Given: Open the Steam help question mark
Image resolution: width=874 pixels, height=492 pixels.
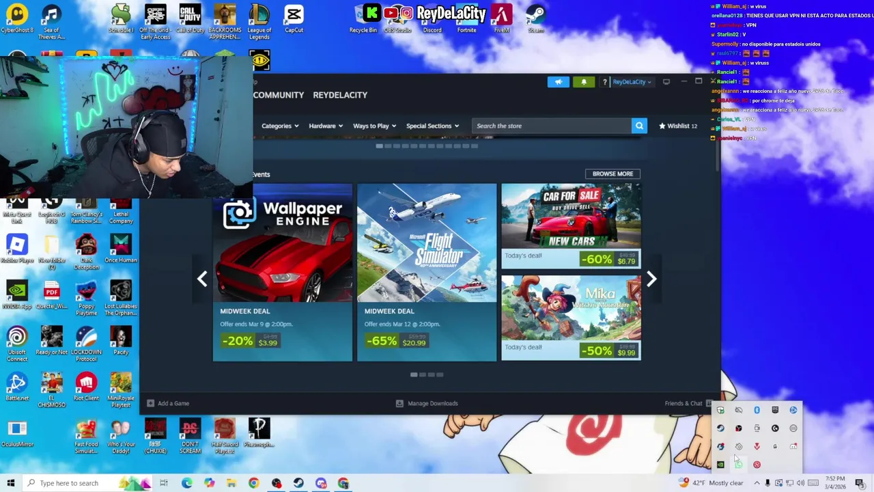Looking at the screenshot, I should pos(604,82).
